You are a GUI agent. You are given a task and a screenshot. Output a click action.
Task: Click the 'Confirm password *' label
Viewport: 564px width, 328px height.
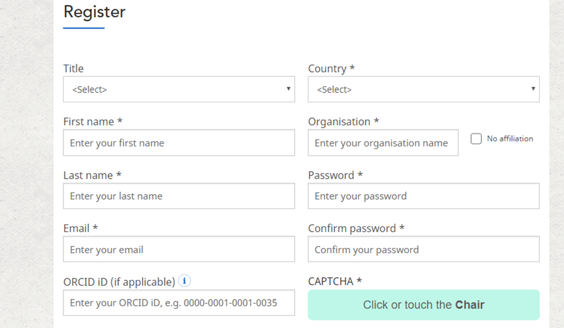click(356, 228)
